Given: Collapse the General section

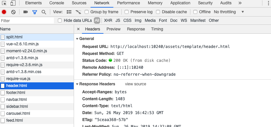Looking at the screenshot, I should point(77,39).
